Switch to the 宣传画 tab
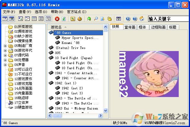 tap(130, 27)
